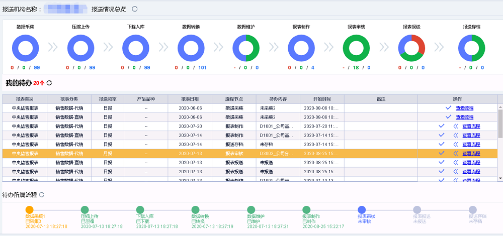Screen dimensions: 503x236
Task: Select the orange 数据采集 timeline node
Action: [x=30, y=210]
